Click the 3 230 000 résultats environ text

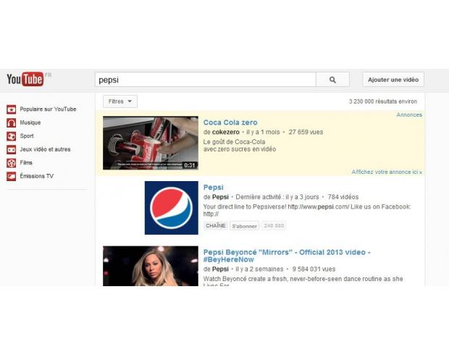[x=383, y=101]
